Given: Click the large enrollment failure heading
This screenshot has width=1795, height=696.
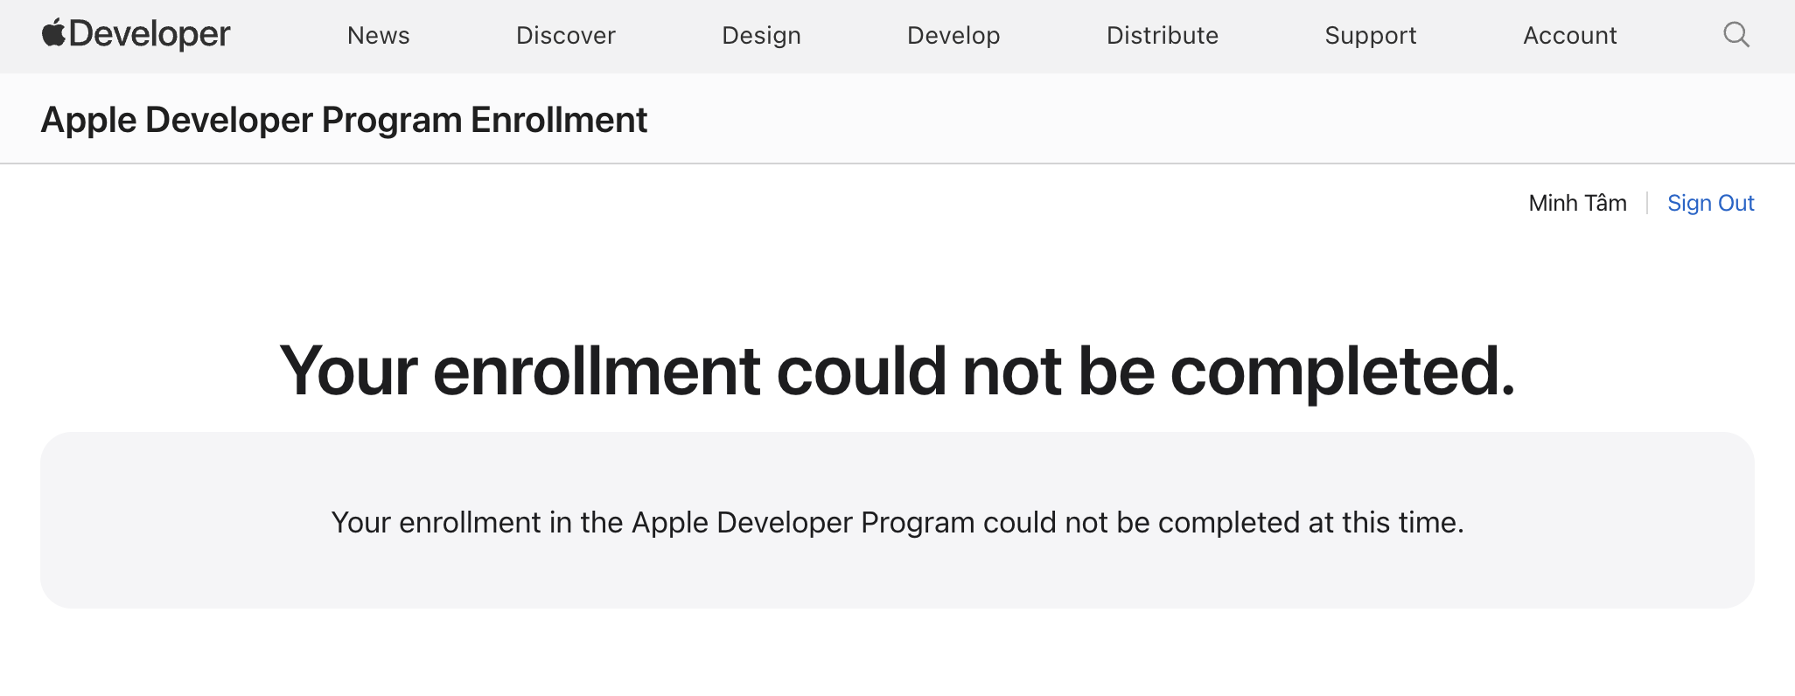Looking at the screenshot, I should [897, 371].
